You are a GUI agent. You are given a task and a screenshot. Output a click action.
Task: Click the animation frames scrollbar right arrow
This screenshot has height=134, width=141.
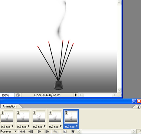point(134,131)
